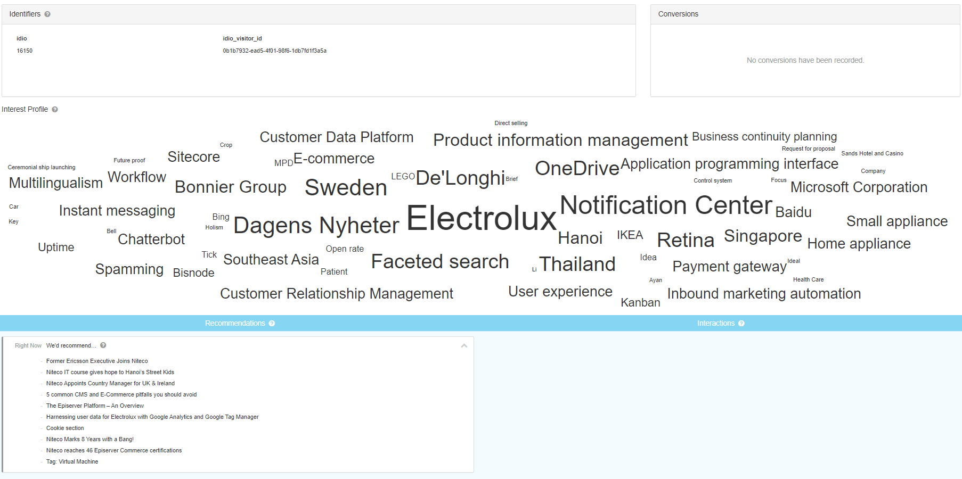This screenshot has height=479, width=962.
Task: Click Singapore in the word cloud
Action: point(763,236)
